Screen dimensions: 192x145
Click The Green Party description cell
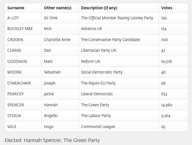(x=95, y=105)
